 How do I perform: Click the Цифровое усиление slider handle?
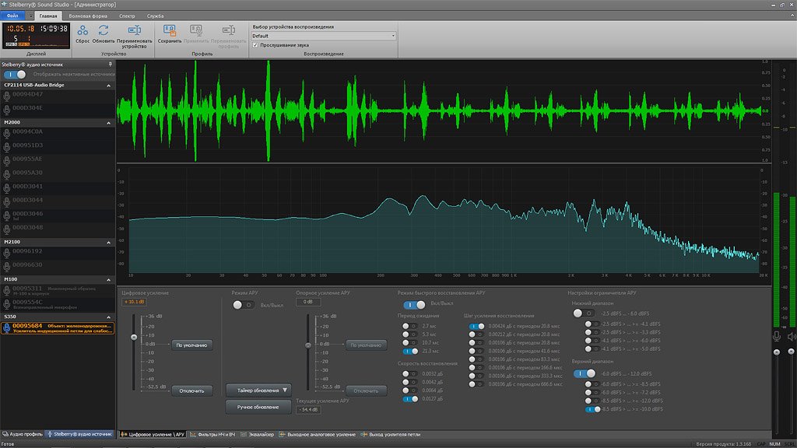tap(134, 337)
